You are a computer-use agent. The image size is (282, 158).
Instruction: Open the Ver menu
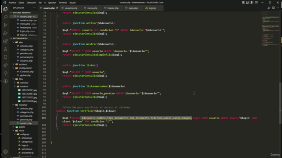click(x=40, y=3)
